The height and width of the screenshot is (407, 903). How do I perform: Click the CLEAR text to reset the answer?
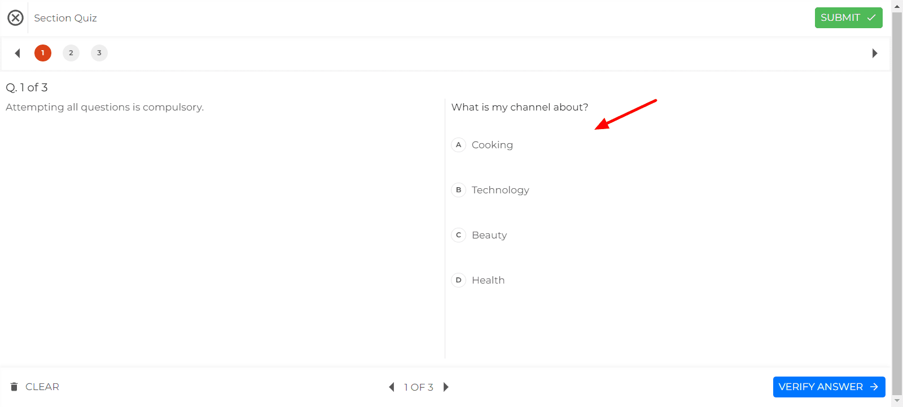click(x=42, y=387)
